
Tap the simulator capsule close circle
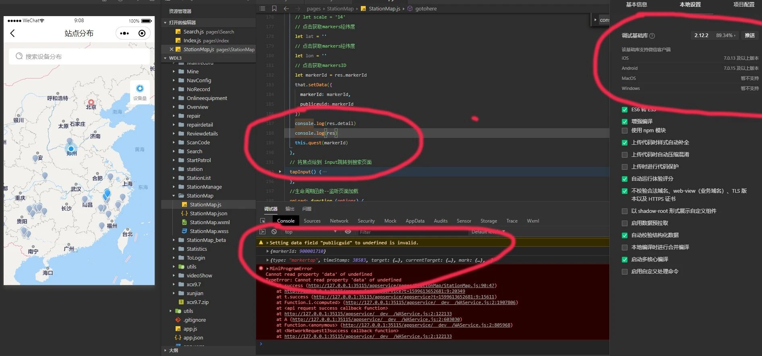coord(142,33)
